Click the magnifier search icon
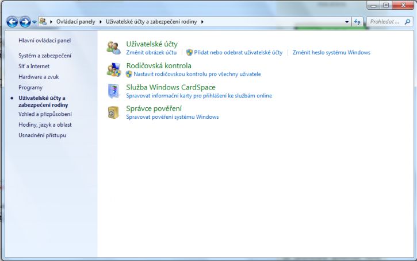The image size is (417, 261). (x=407, y=22)
